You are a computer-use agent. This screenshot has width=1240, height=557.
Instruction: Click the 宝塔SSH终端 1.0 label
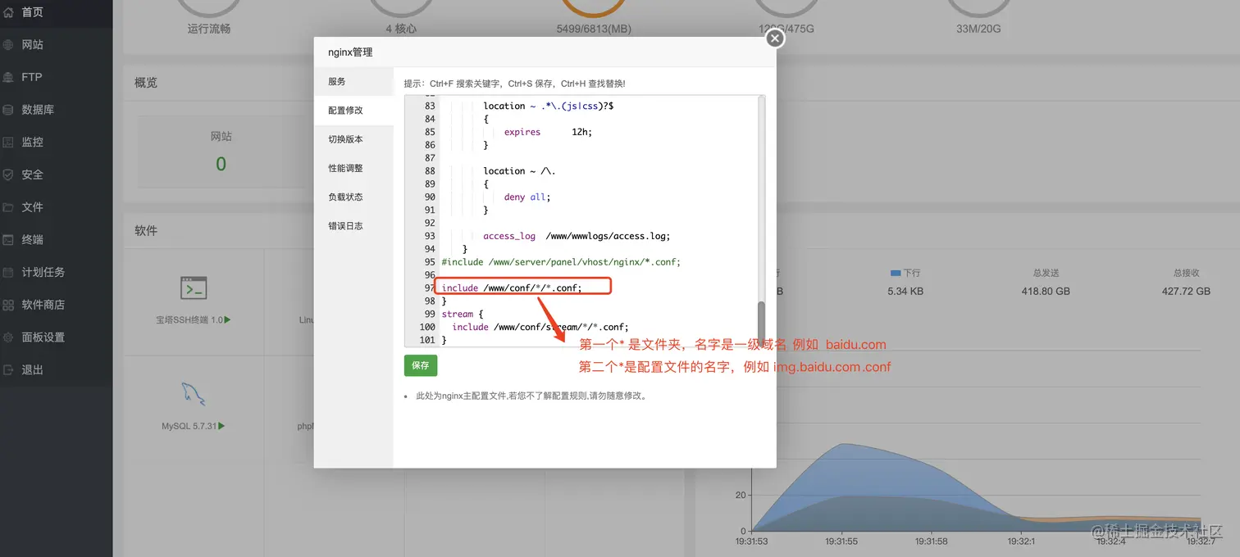(x=194, y=320)
